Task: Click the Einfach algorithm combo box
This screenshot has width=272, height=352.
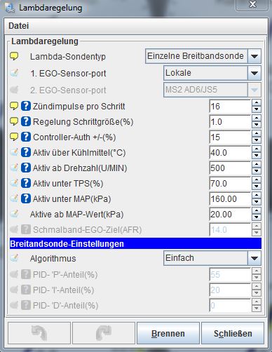Action: click(212, 258)
